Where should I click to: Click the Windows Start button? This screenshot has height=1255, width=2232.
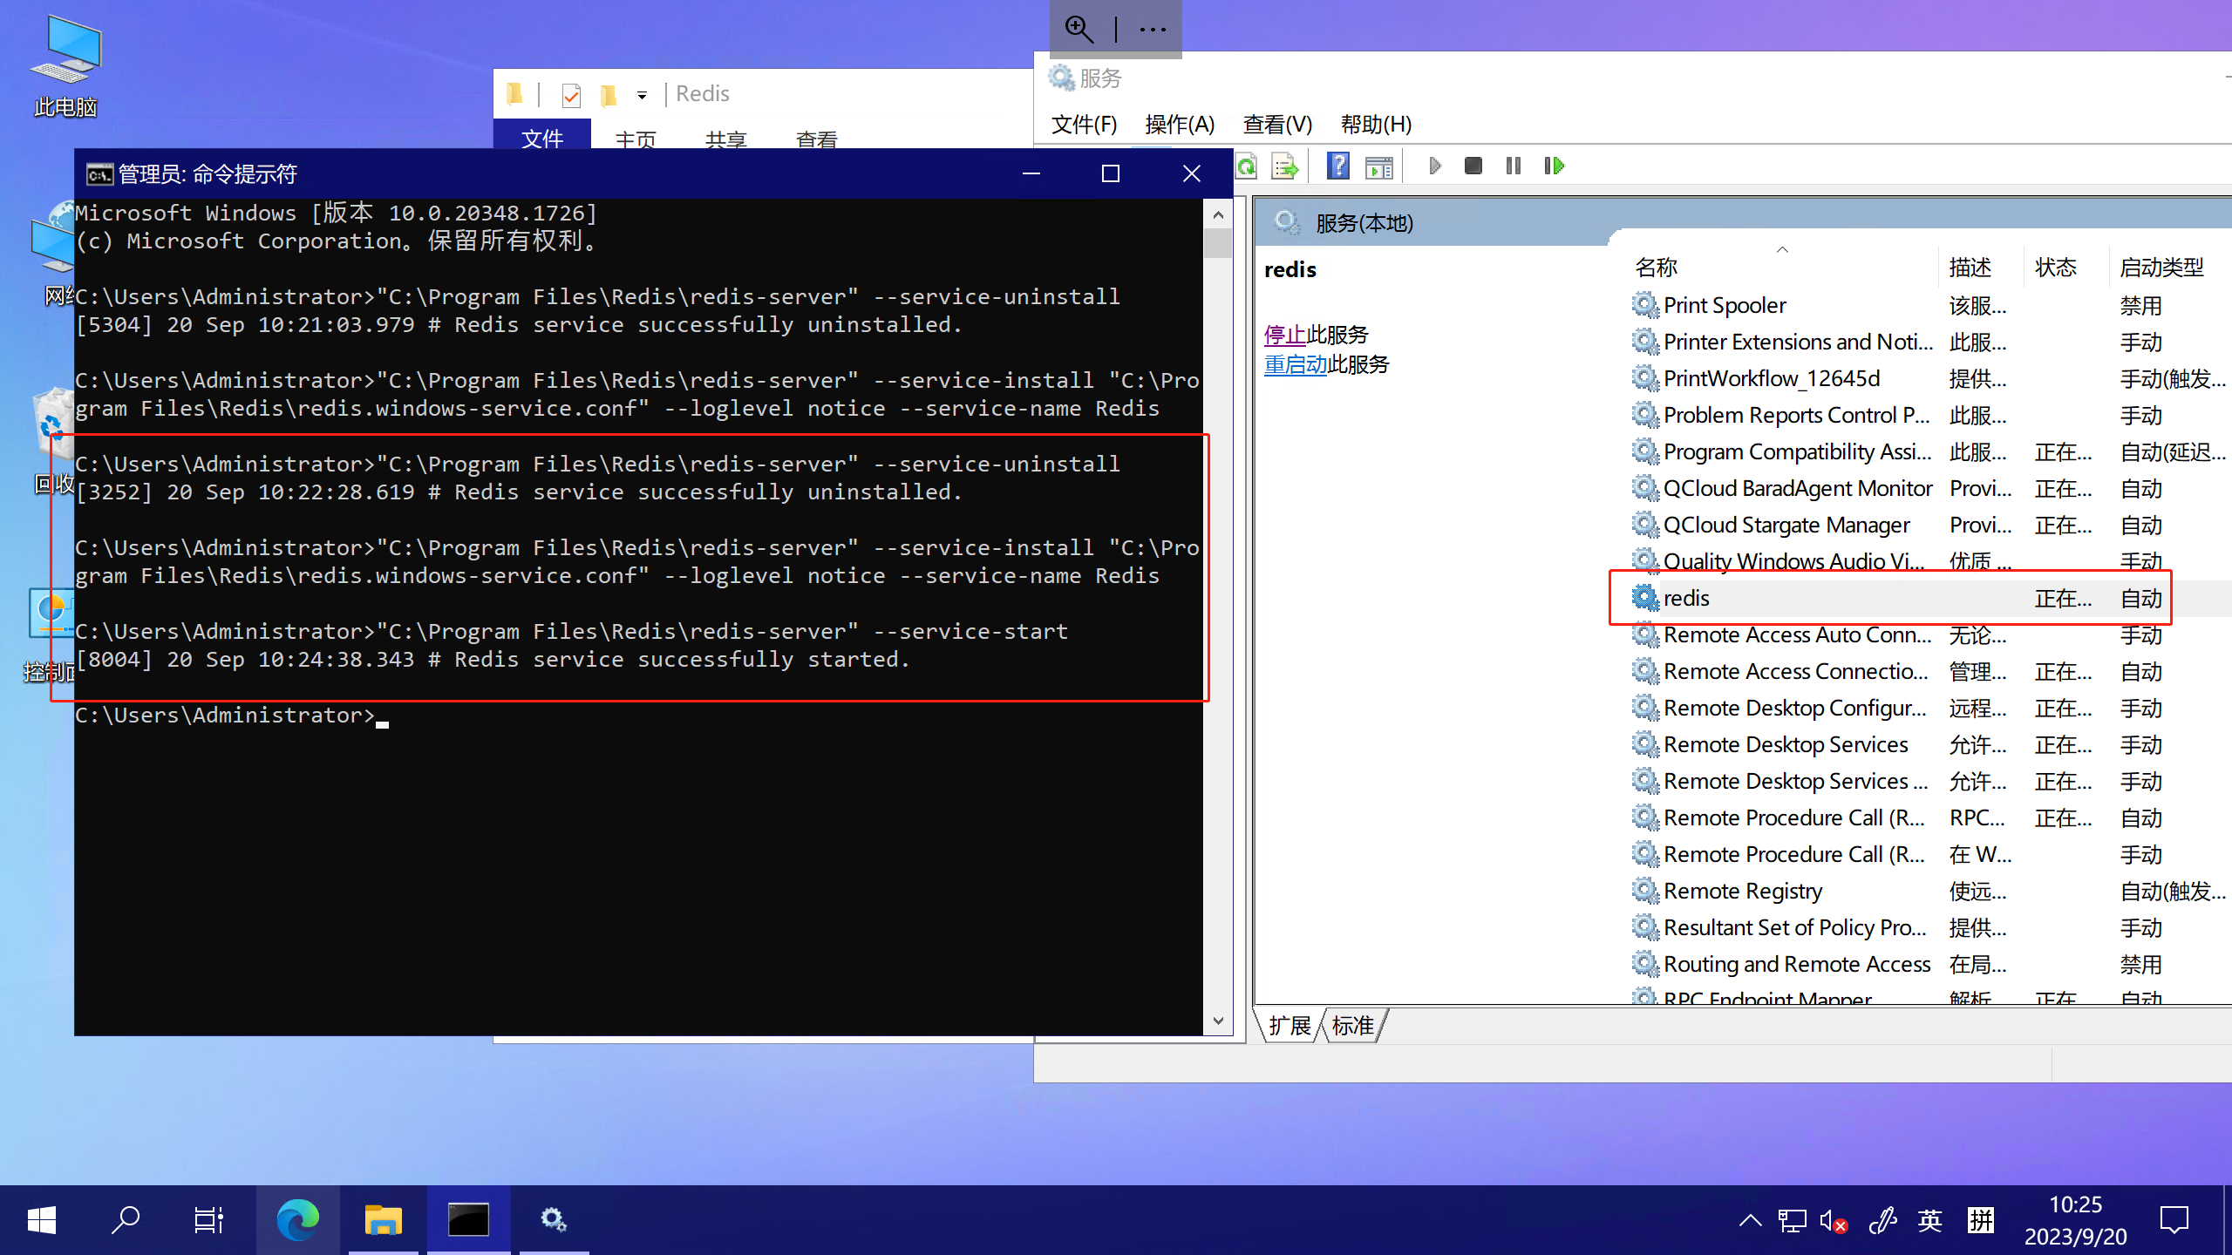tap(42, 1220)
